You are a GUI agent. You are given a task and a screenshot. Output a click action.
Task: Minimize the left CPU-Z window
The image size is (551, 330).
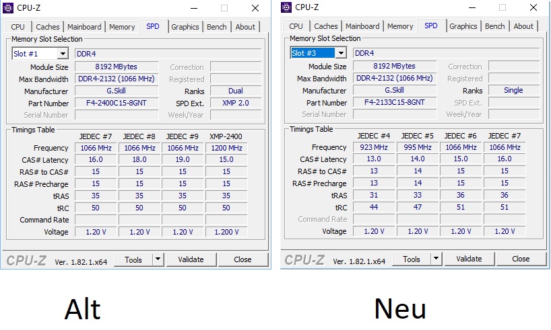pos(194,8)
